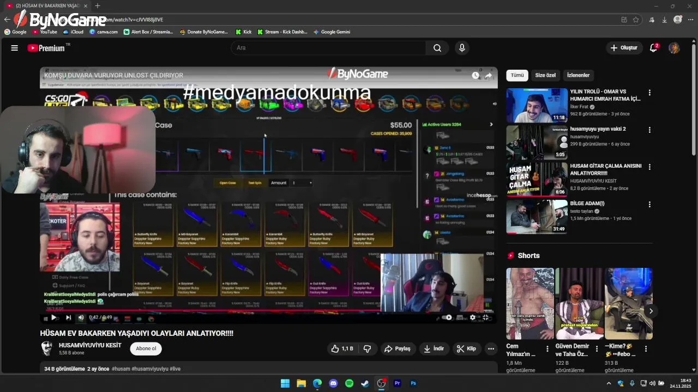Open Donate ByNoGame bookmark
The image size is (698, 392).
pyautogui.click(x=204, y=32)
